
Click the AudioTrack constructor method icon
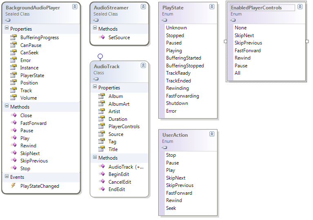[102, 166]
